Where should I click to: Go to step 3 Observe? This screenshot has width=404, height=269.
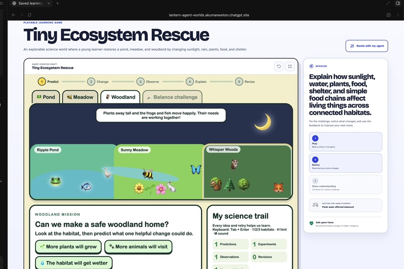click(x=148, y=82)
